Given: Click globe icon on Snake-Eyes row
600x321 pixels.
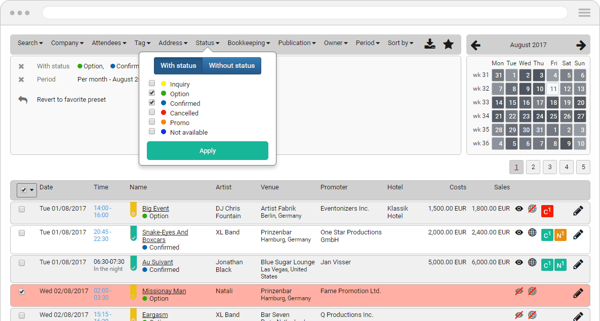Looking at the screenshot, I should (532, 232).
